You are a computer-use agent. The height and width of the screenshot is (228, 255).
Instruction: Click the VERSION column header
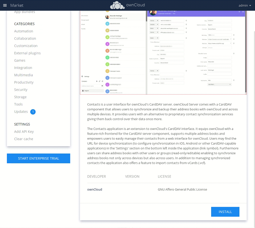pos(132,176)
